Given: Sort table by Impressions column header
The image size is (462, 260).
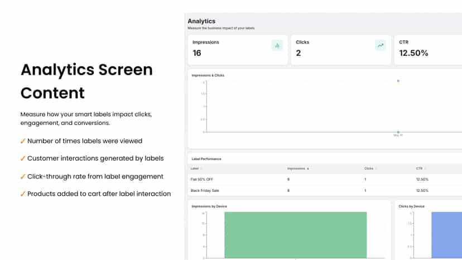Looking at the screenshot, I should (298, 168).
